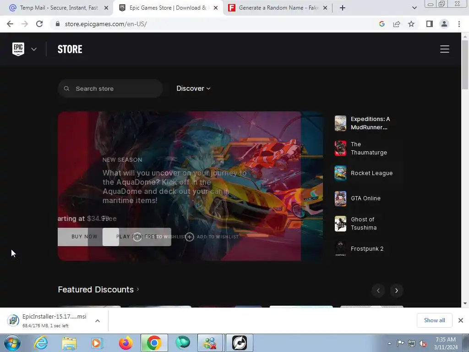Viewport: 469px width, 352px height.
Task: Open the Featured Discounts link
Action: point(98,290)
